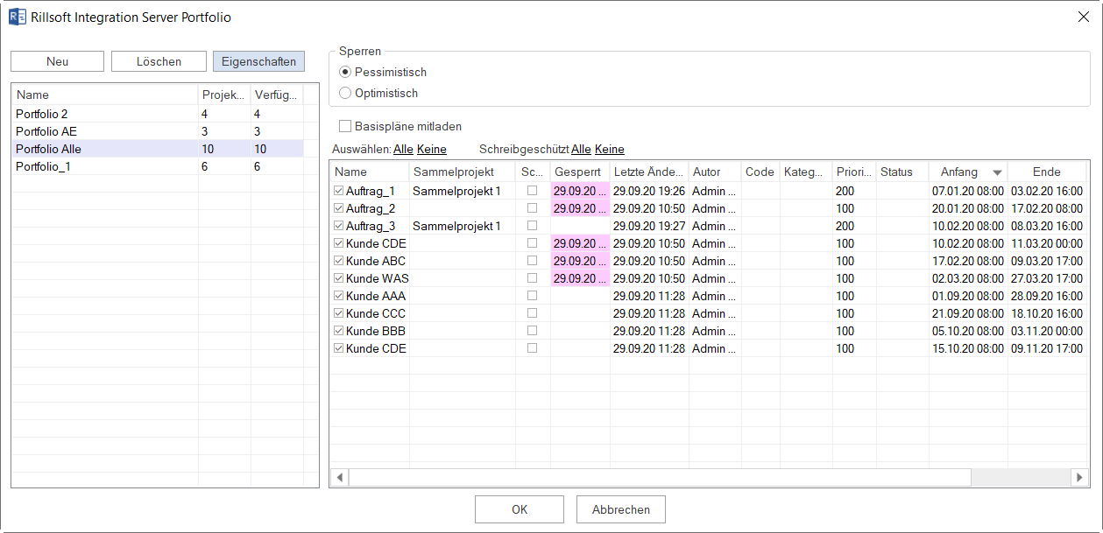
Task: Uncheck the Kunde BBB project checkbox
Action: [x=339, y=331]
